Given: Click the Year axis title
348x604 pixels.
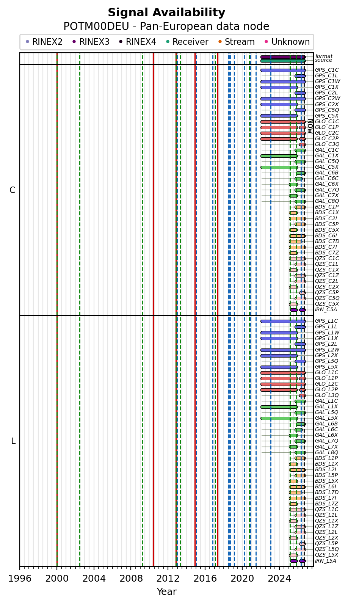Looking at the screenshot, I should (x=166, y=592).
